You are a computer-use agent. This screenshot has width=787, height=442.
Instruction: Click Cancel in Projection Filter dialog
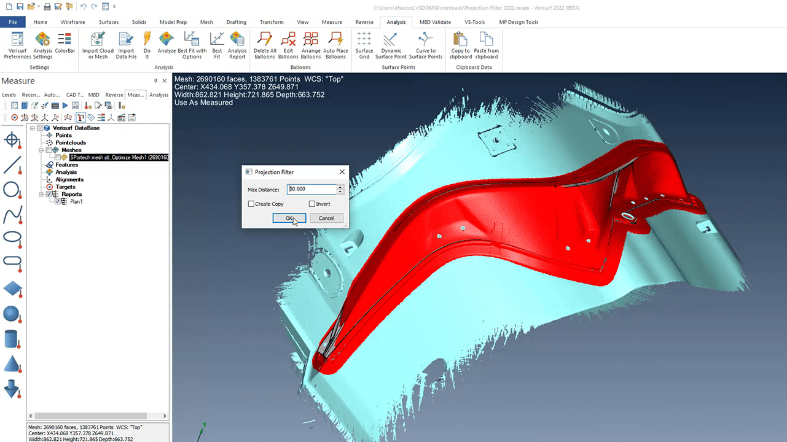[x=326, y=218]
